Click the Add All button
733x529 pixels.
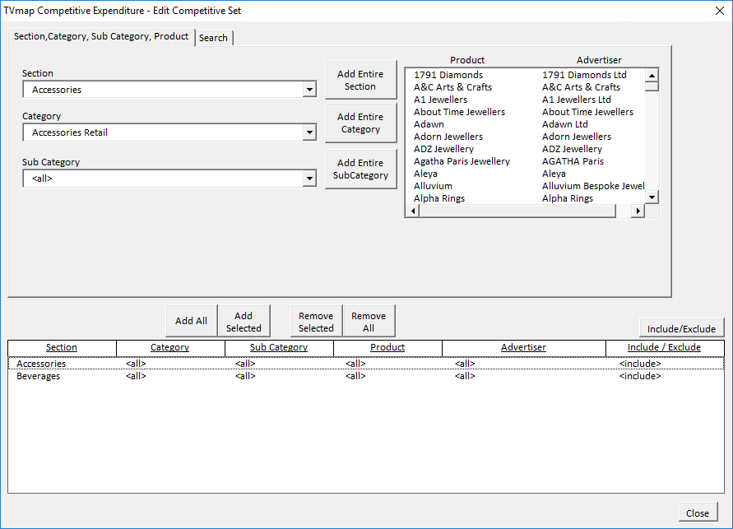191,321
